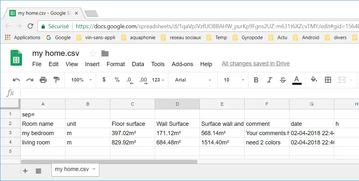This screenshot has height=181, width=359.
Task: Click the horizontal scrollbar thumb
Action: tap(109, 162)
